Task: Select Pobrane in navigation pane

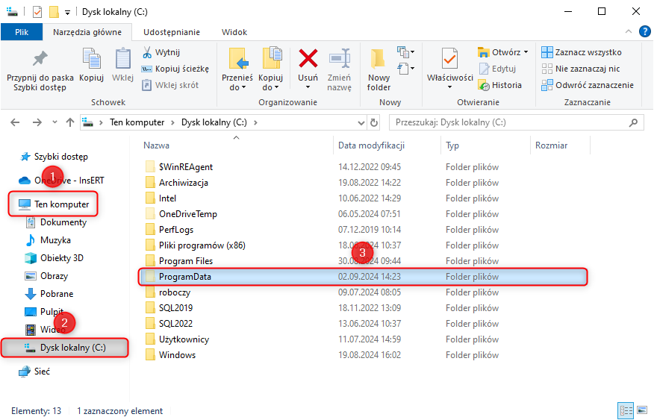Action: [x=49, y=294]
